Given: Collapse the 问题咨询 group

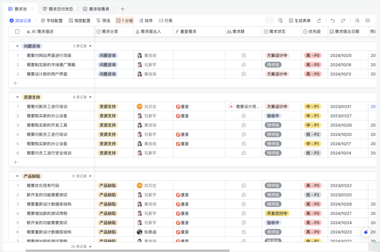Looking at the screenshot, I should click(x=17, y=46).
